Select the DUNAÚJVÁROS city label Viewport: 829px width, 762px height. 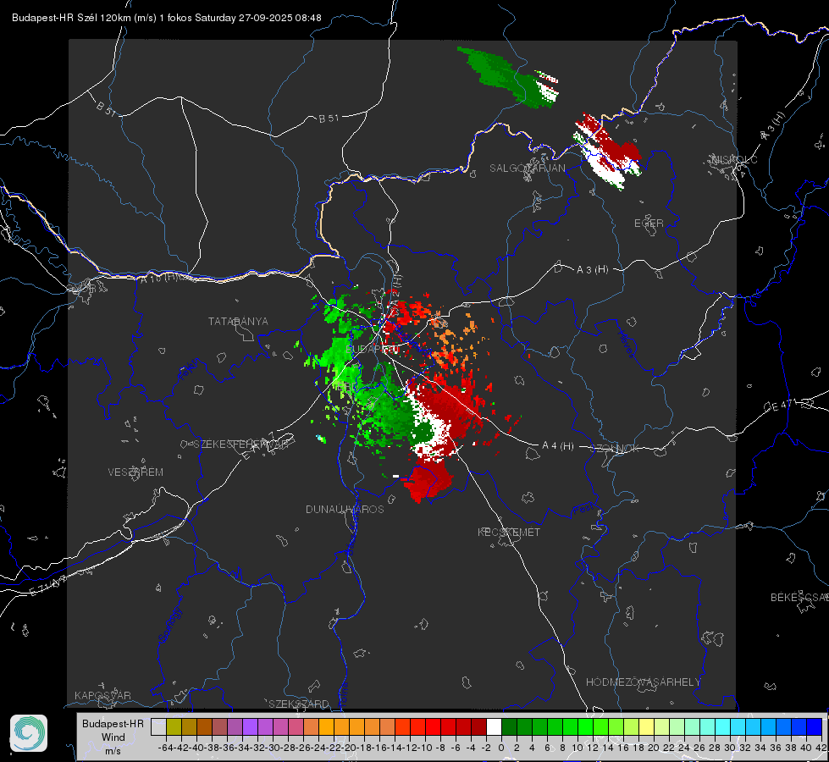click(x=345, y=509)
